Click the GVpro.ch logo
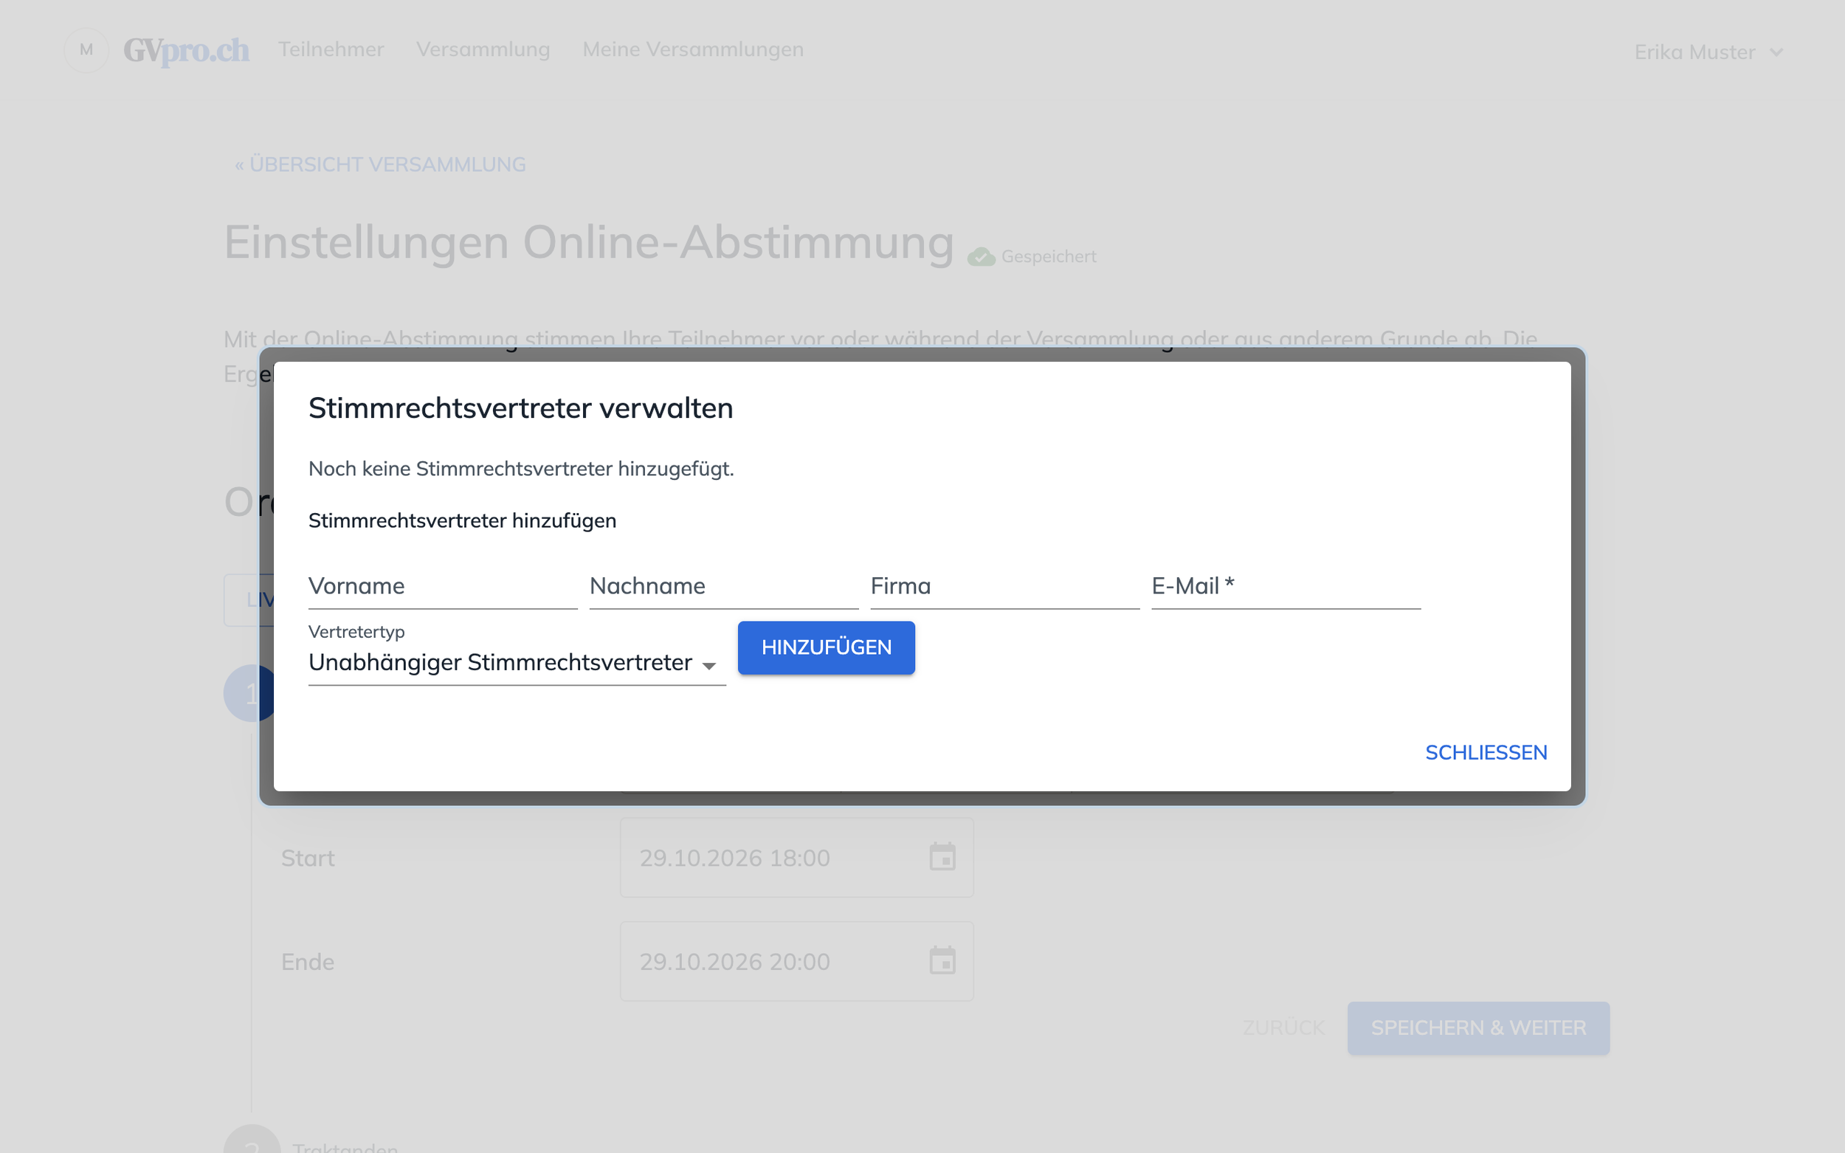 [186, 50]
